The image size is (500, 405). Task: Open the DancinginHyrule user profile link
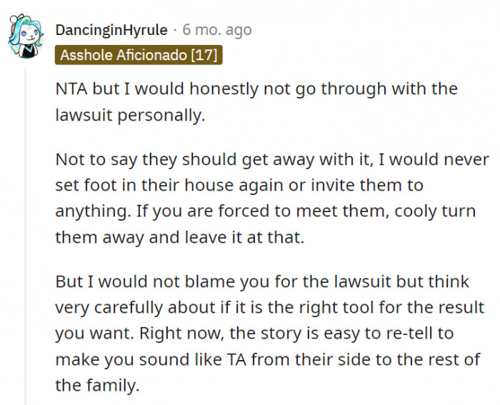click(x=111, y=30)
